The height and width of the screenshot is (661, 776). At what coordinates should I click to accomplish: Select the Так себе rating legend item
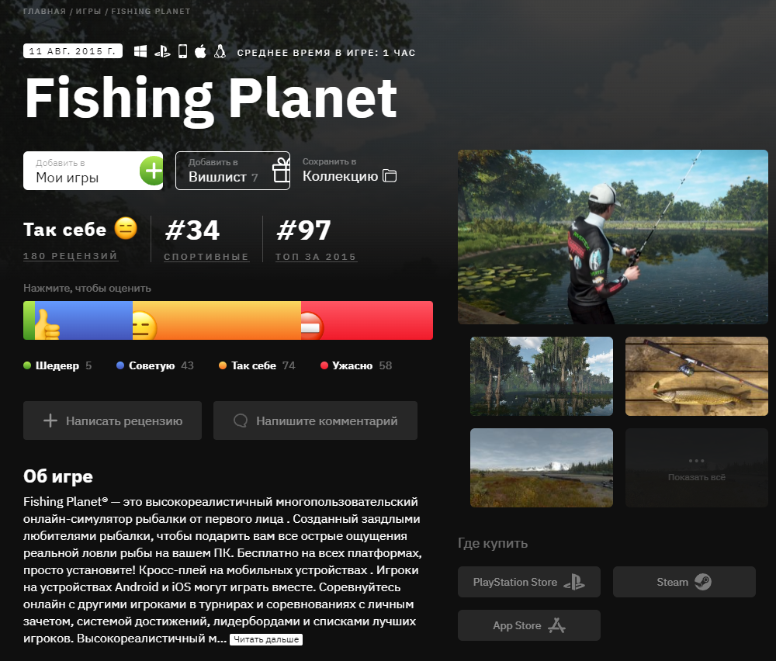[x=257, y=365]
